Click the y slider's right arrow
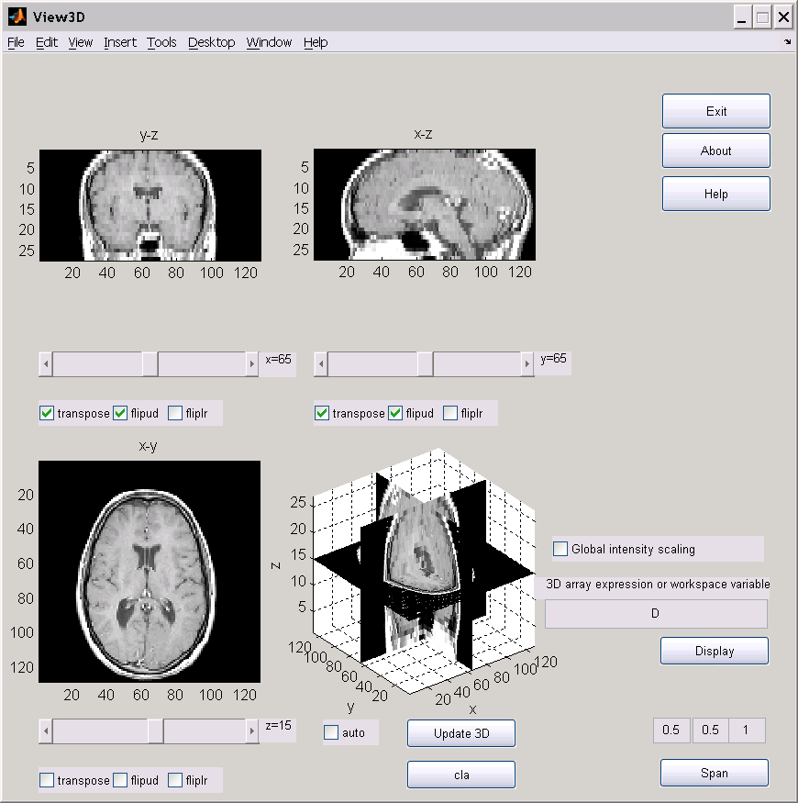The width and height of the screenshot is (798, 803). pos(527,364)
